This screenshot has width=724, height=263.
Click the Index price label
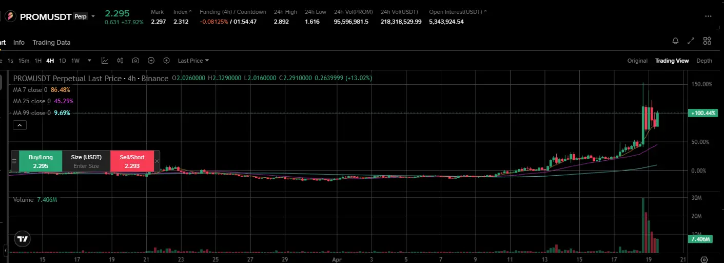(x=181, y=12)
